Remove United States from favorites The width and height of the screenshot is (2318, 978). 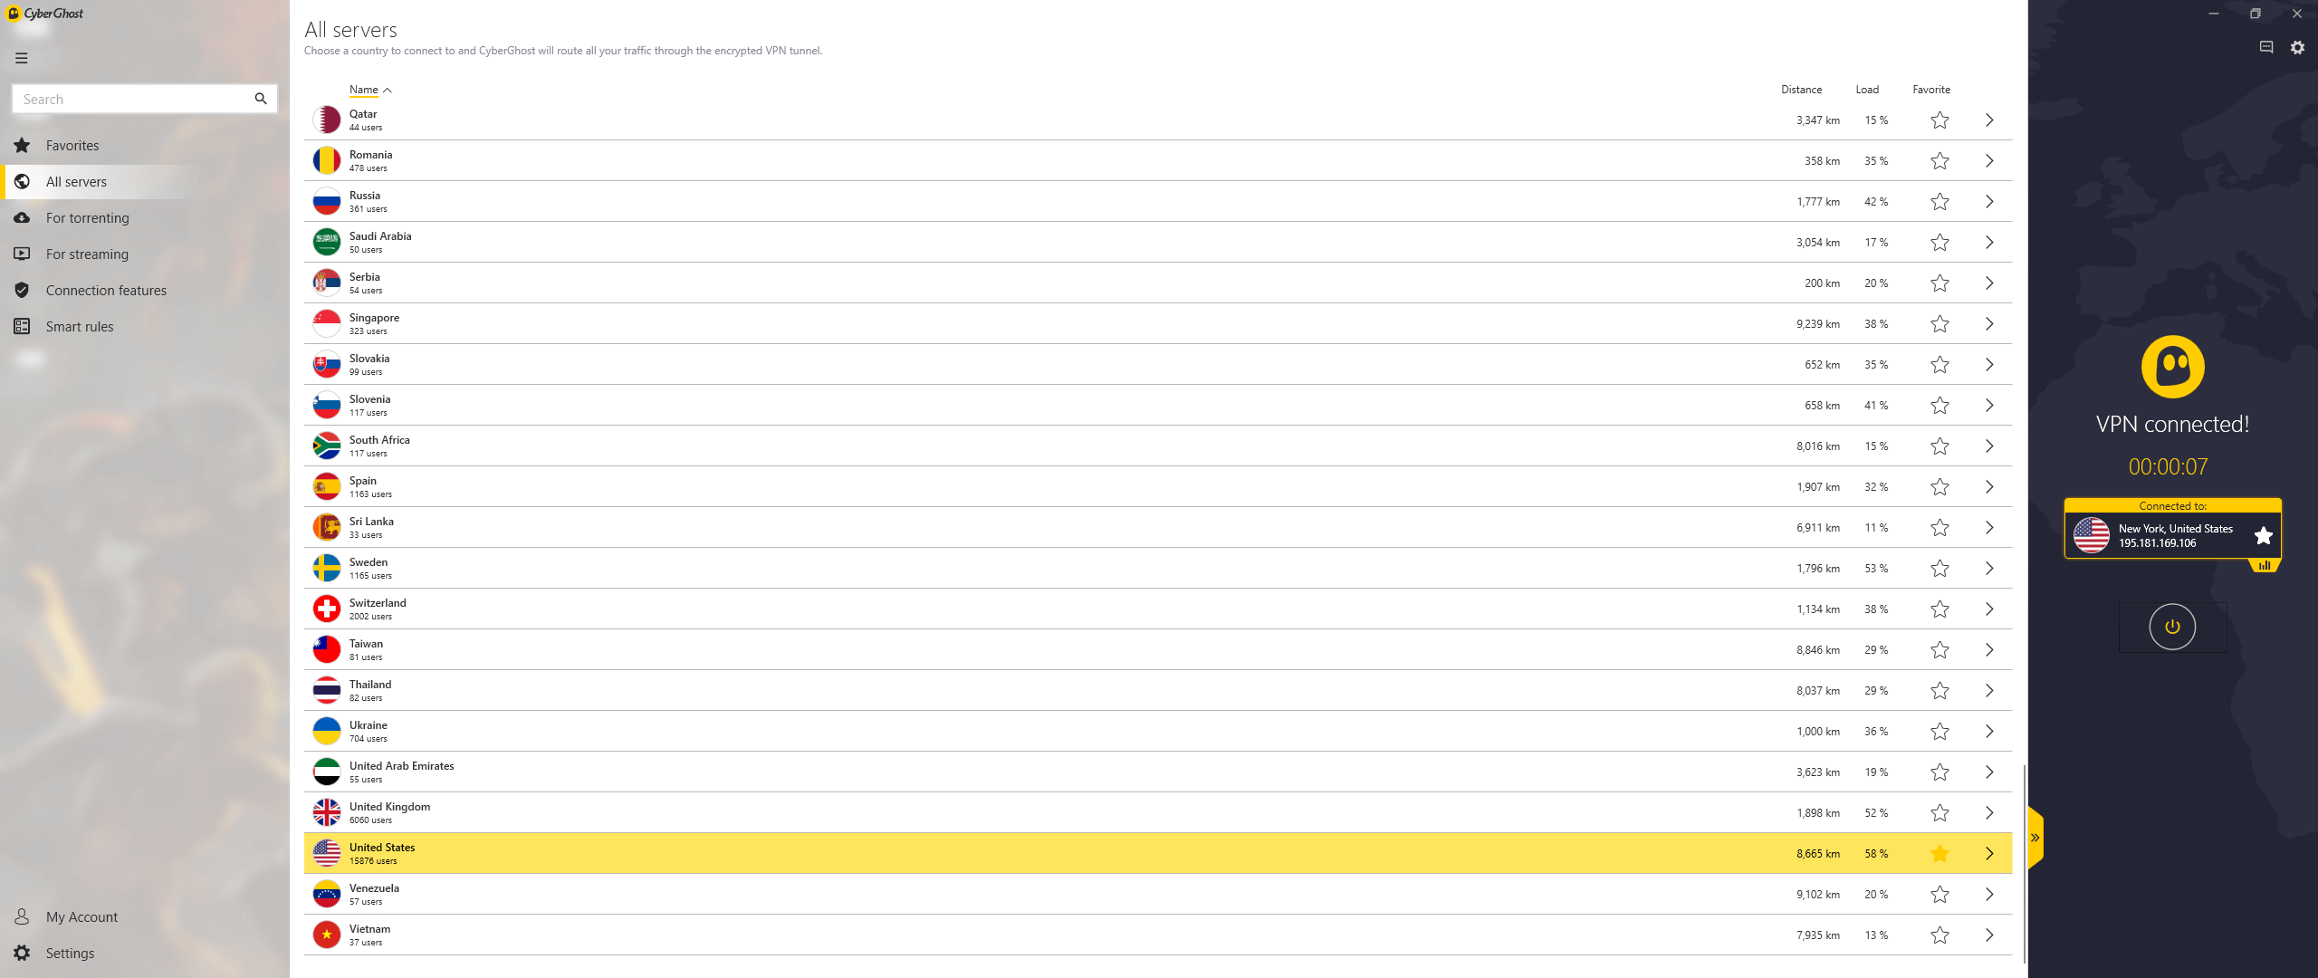pyautogui.click(x=1940, y=853)
